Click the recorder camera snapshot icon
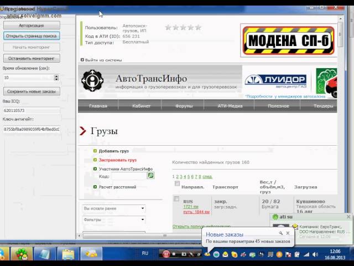The width and height of the screenshot is (354, 266). pos(184,254)
